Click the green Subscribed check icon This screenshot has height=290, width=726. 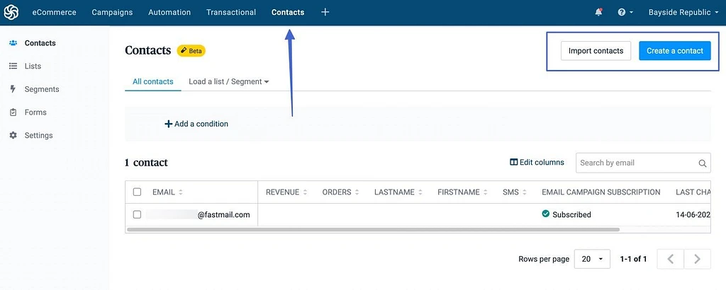point(546,214)
